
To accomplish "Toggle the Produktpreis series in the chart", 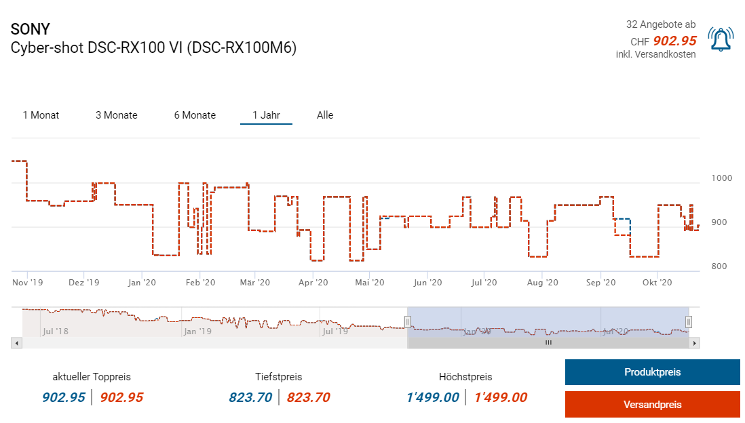I will tap(652, 372).
